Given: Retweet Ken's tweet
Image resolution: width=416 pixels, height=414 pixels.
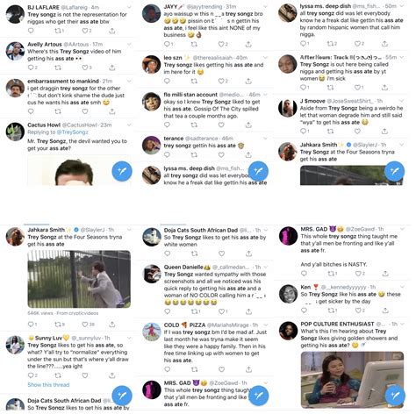Looking at the screenshot, I should coord(331,310).
